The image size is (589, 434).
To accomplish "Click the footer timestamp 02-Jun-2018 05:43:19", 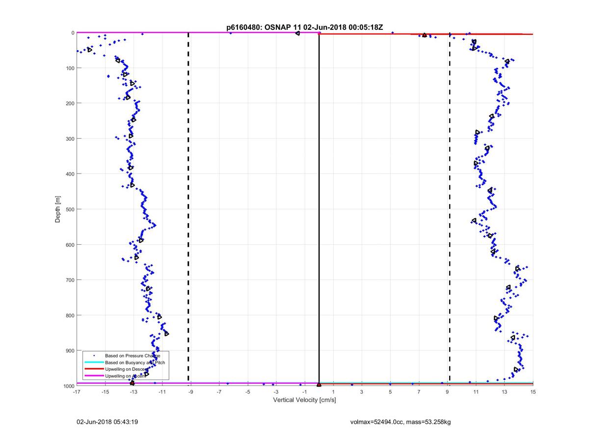I will (x=107, y=421).
